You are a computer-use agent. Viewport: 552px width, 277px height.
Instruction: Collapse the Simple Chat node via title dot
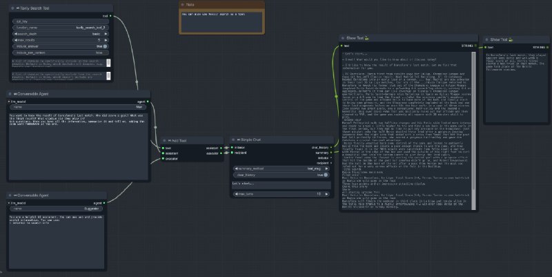233,140
